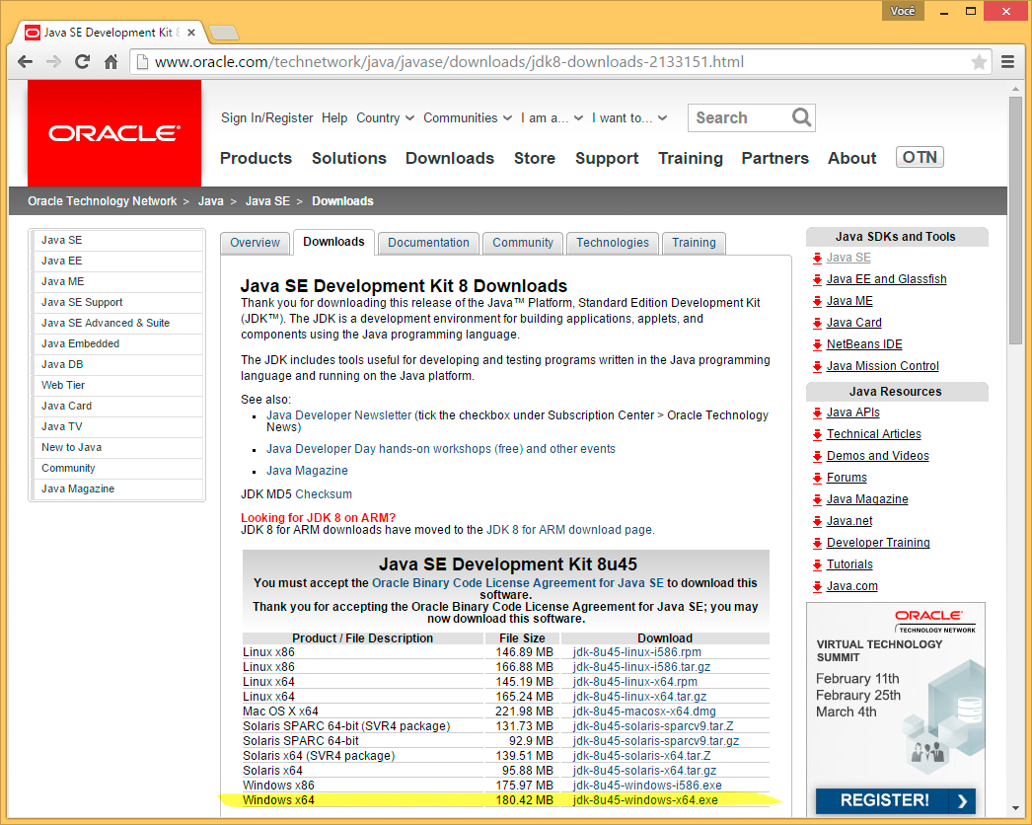The height and width of the screenshot is (825, 1032).
Task: Go back with the browser back arrow
Action: pos(25,62)
